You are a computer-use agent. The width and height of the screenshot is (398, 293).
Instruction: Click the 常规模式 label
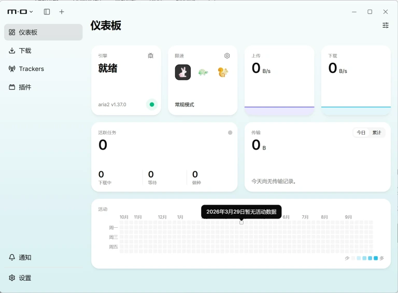coord(184,105)
